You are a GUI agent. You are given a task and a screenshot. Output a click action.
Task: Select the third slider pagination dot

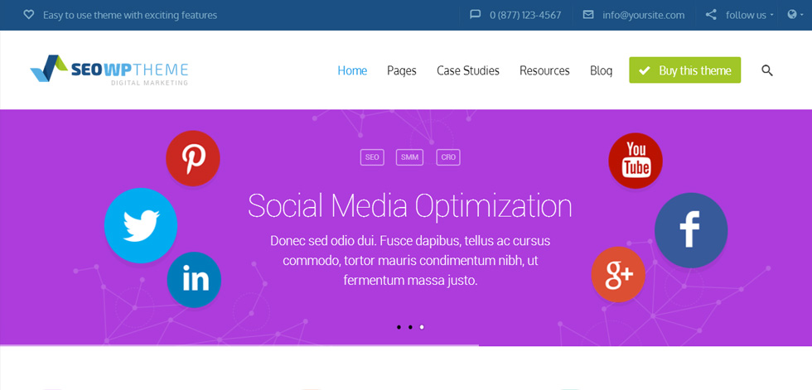(422, 327)
